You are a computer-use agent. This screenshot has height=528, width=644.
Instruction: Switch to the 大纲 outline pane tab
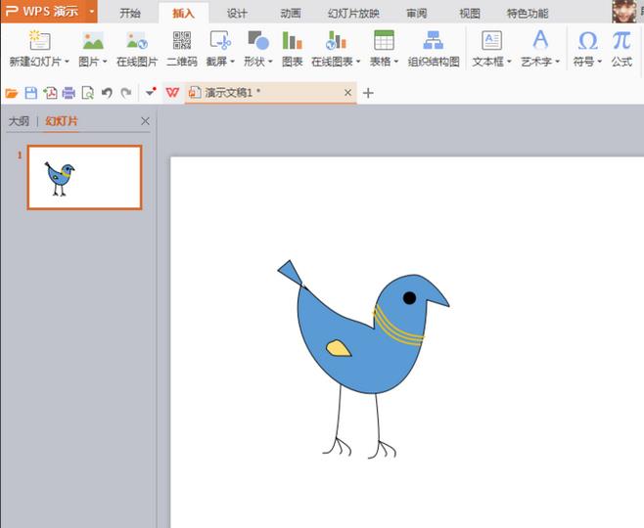click(x=19, y=121)
